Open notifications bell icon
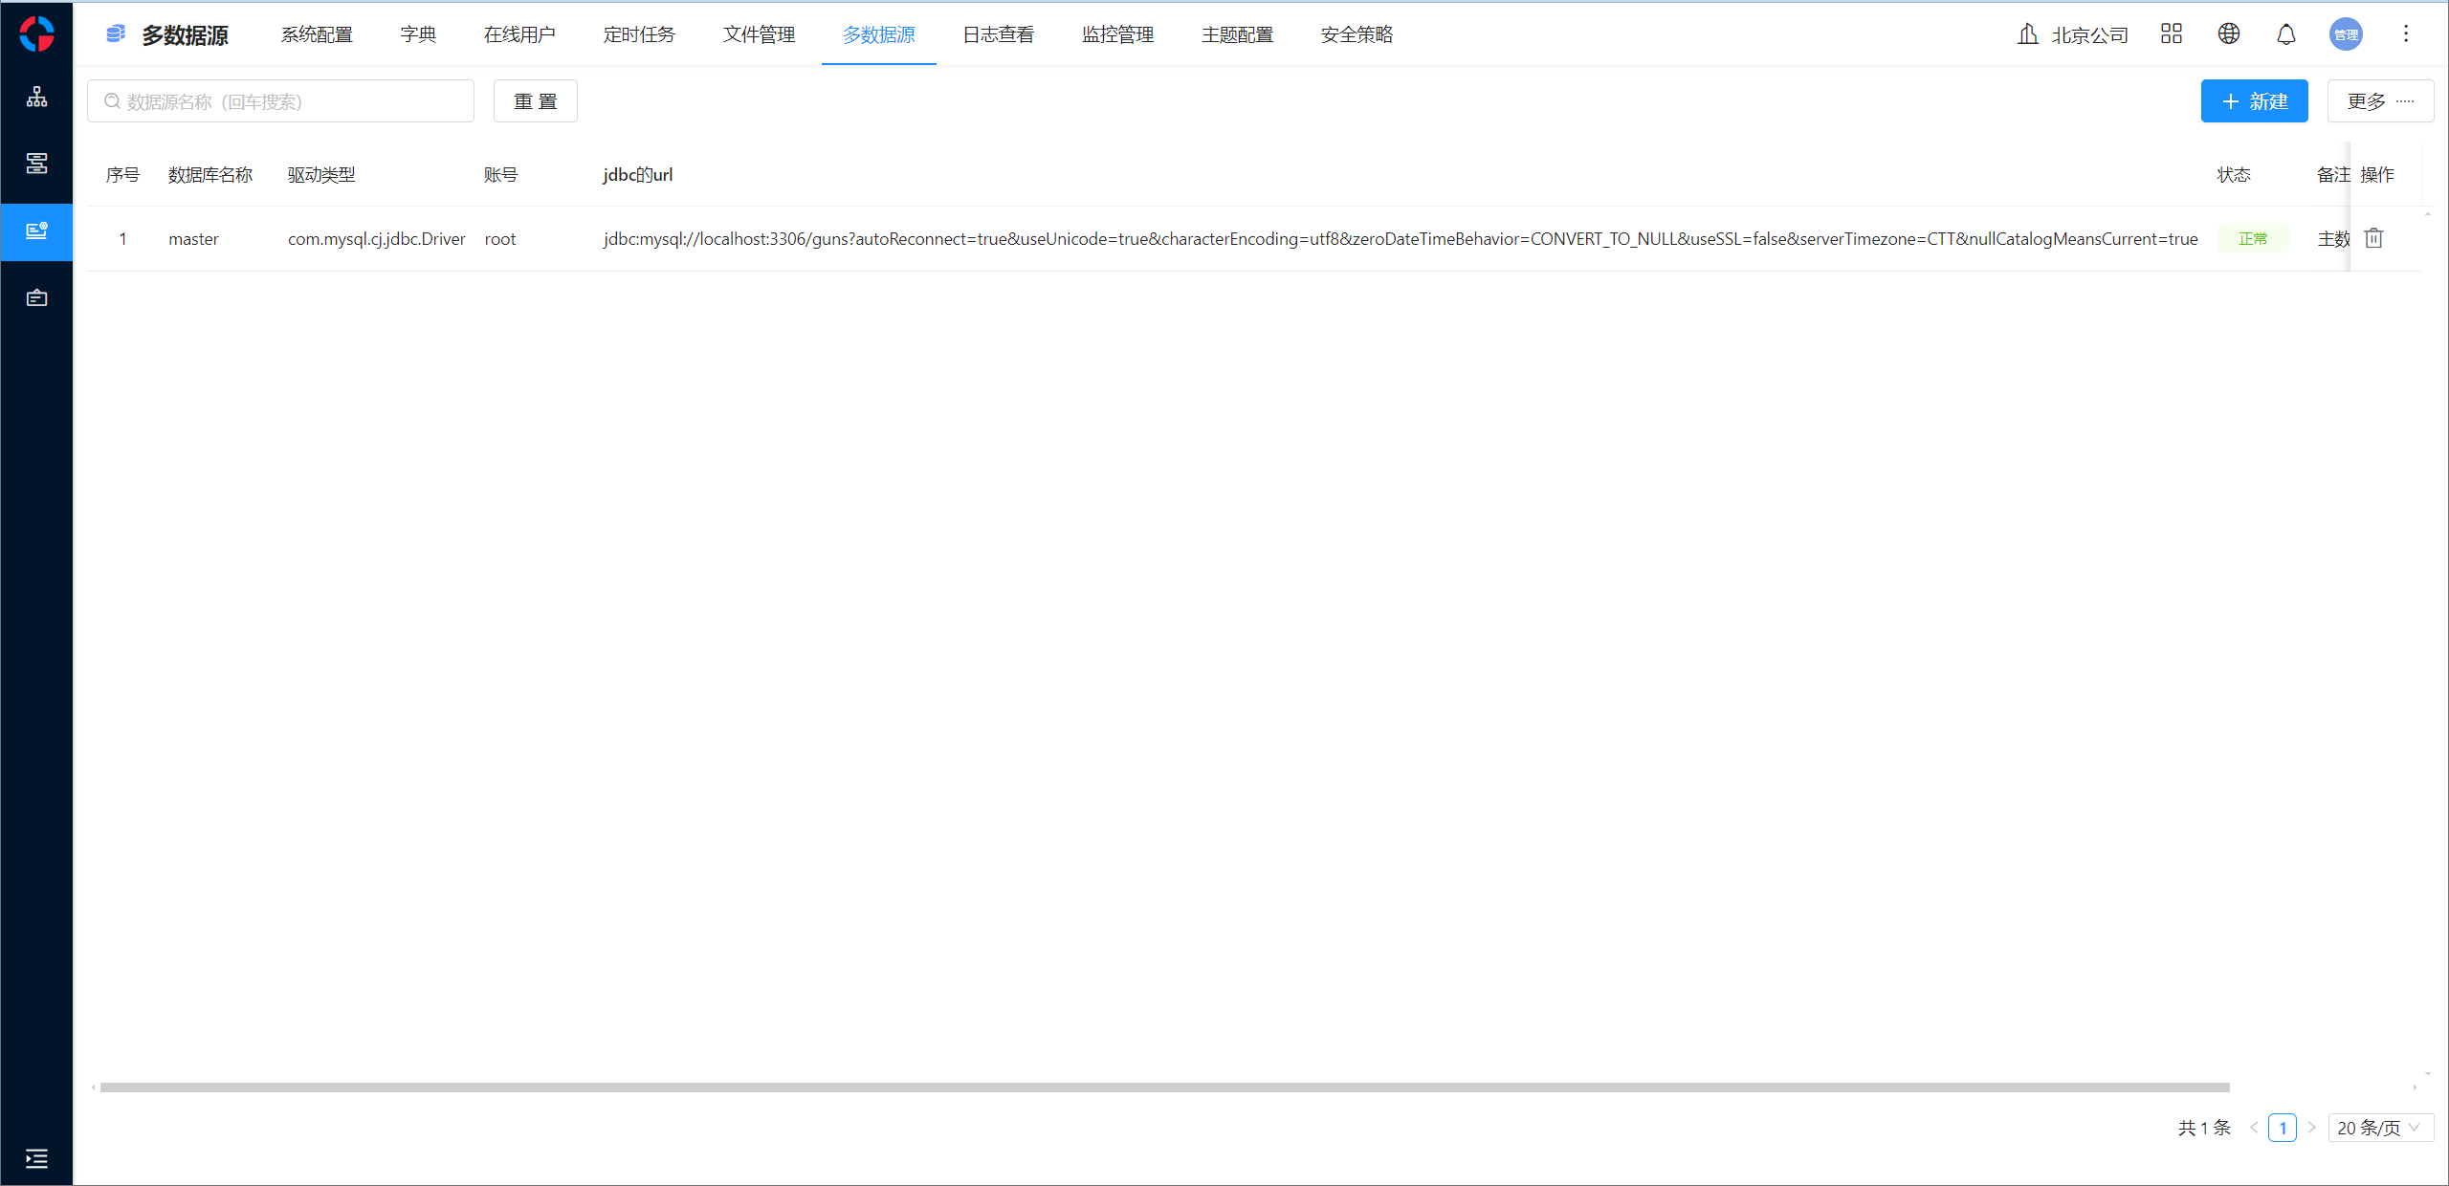Image resolution: width=2449 pixels, height=1186 pixels. pos(2285,34)
